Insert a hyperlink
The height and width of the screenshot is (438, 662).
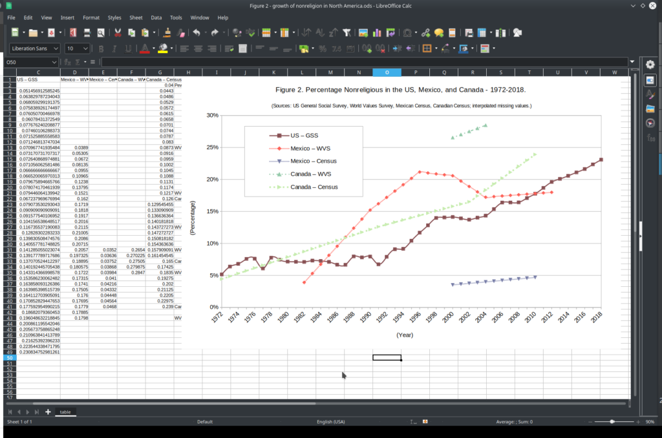pos(425,33)
